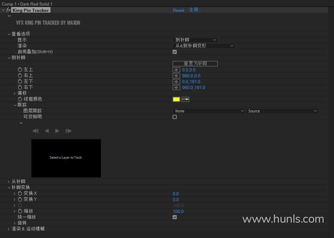Collapse 跟踪 group

tap(15, 105)
